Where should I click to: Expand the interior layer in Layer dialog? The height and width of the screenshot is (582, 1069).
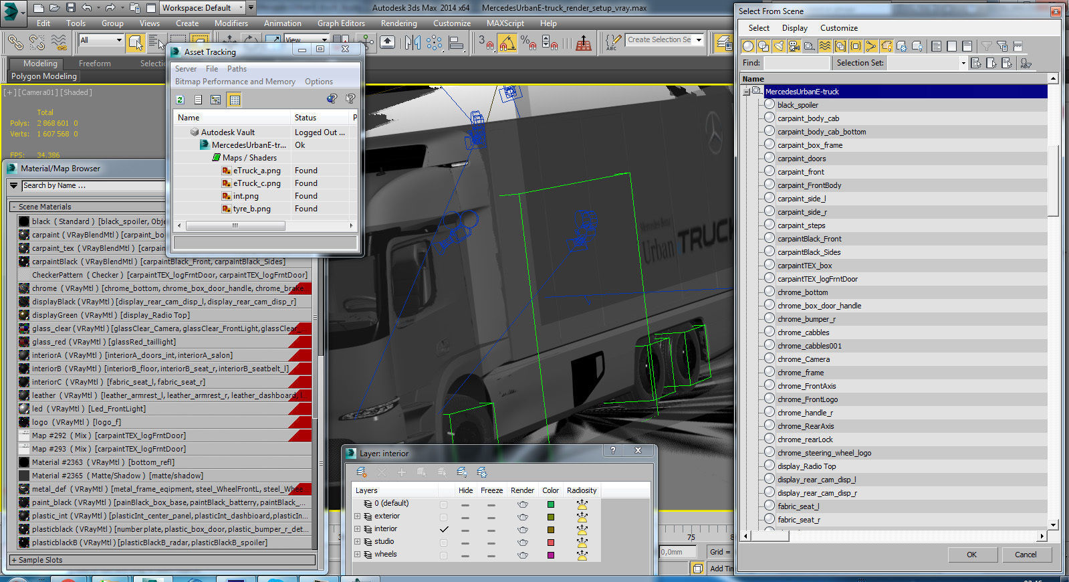(x=357, y=529)
